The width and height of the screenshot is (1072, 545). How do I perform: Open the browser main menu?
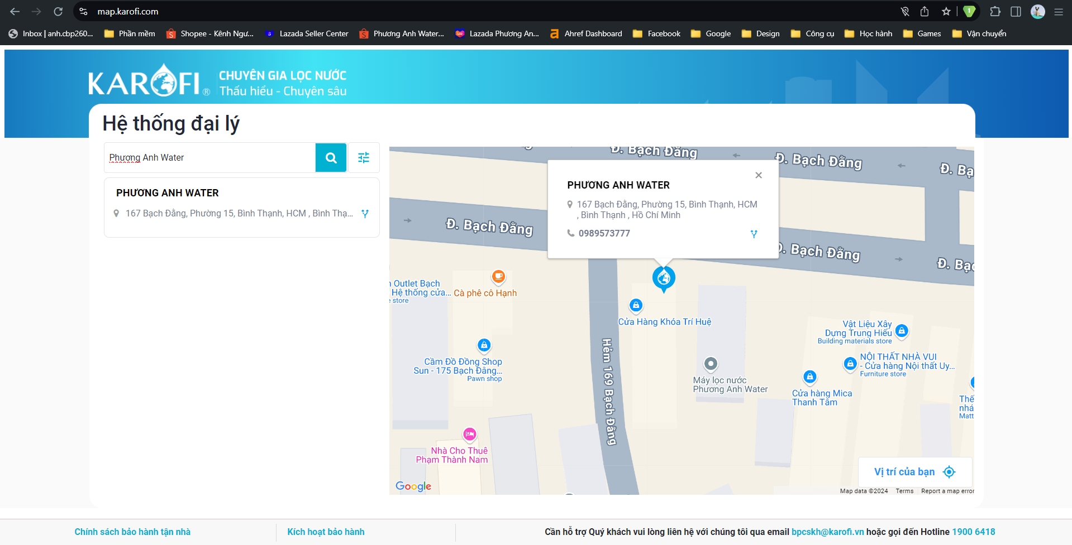(1059, 11)
